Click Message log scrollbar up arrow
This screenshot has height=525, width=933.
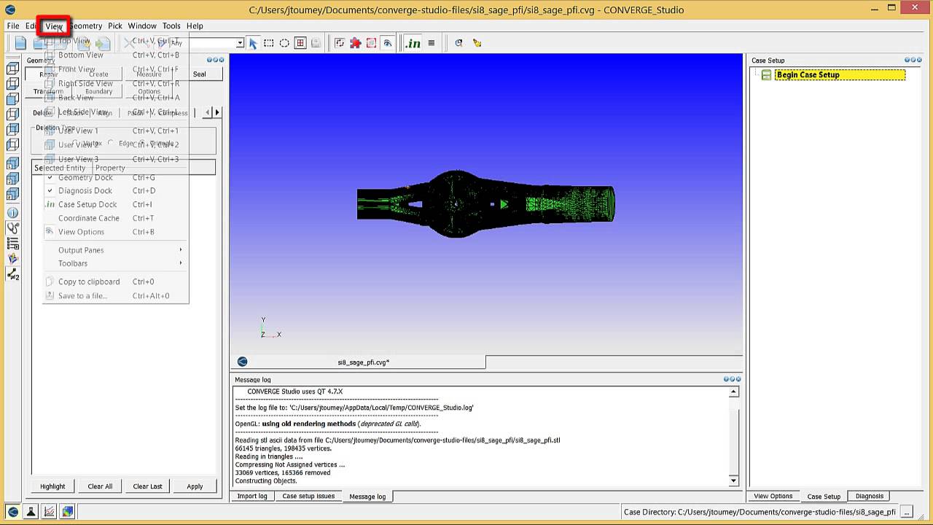tap(734, 392)
